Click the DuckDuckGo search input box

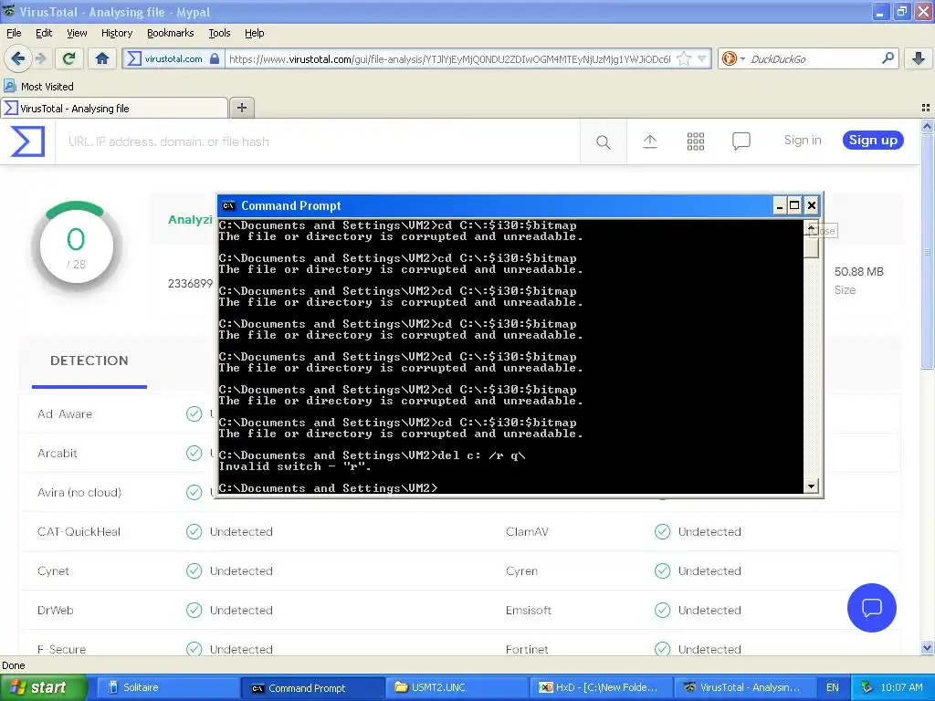(x=813, y=59)
